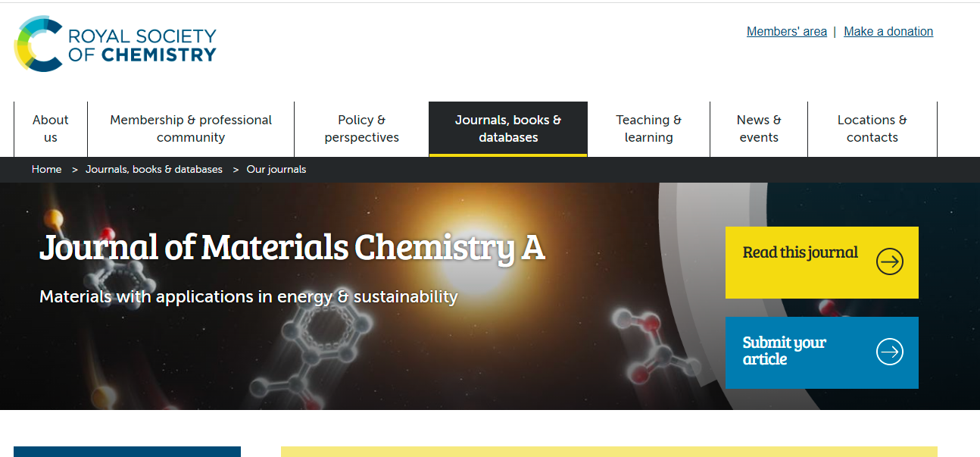Open Membership & professional community menu
This screenshot has height=457, width=980.
191,129
